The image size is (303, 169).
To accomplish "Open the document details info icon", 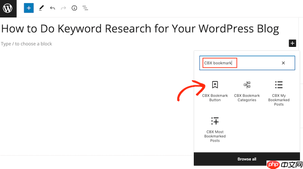I will 74,8.
